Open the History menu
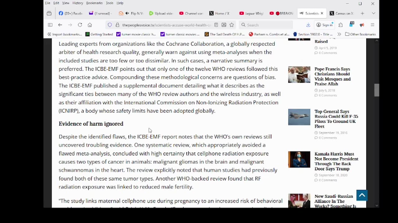Image resolution: width=398 pixels, height=223 pixels. 78,3
